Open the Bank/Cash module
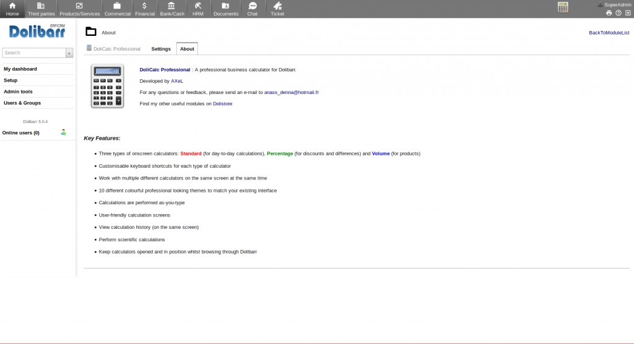This screenshot has height=344, width=634. (171, 9)
